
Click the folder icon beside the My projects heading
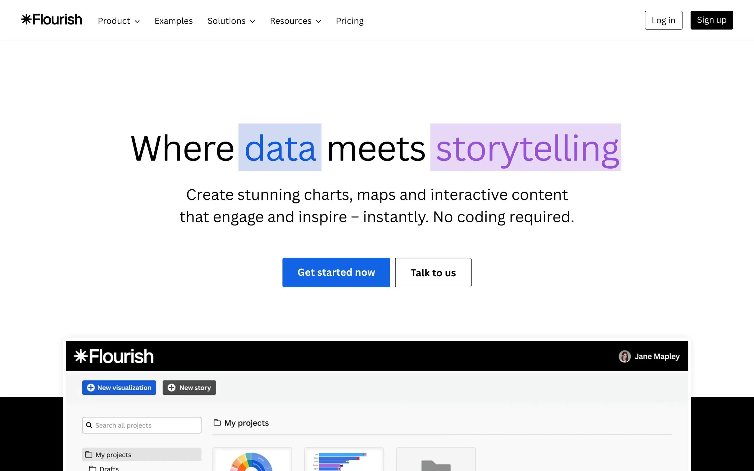(217, 423)
